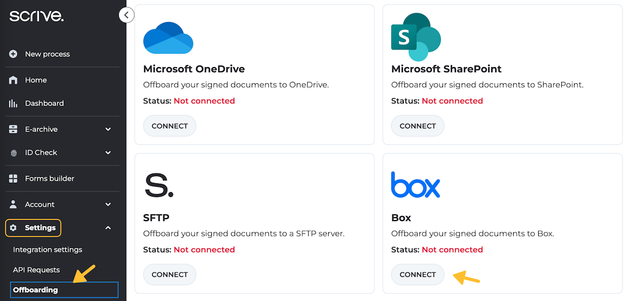The width and height of the screenshot is (628, 301).
Task: Connect Box offboarding integration
Action: [418, 275]
